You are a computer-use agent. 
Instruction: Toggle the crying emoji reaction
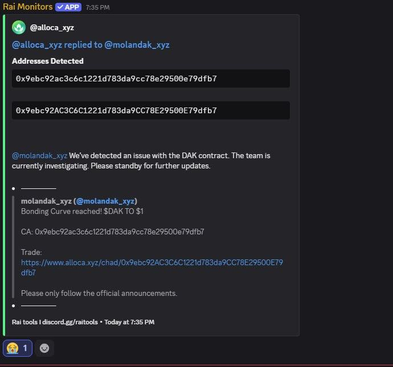(x=18, y=348)
